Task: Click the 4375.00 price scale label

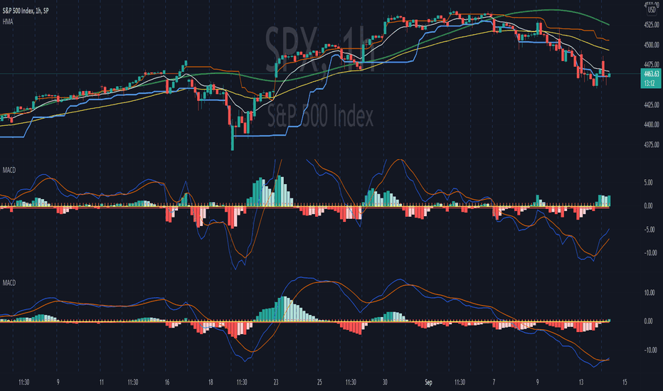Action: click(x=651, y=145)
